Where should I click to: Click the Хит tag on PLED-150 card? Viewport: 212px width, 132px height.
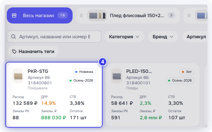(x=187, y=72)
